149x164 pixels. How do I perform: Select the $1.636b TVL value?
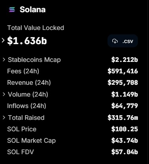[27, 41]
